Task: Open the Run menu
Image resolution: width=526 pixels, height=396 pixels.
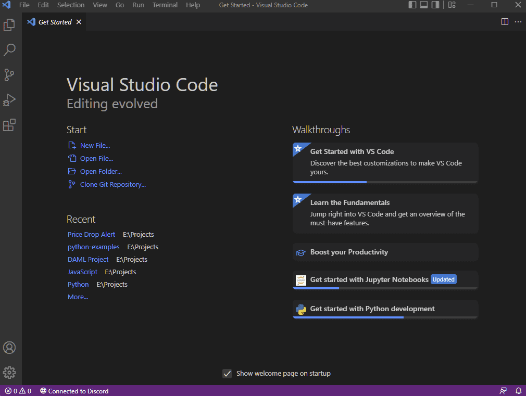Action: point(138,5)
